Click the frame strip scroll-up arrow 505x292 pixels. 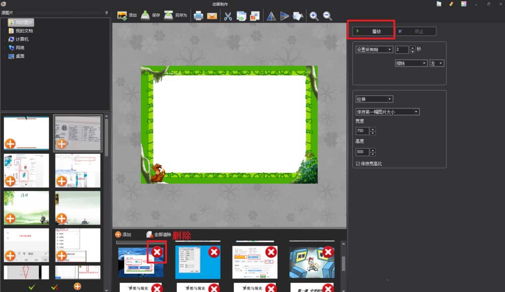coord(343,244)
